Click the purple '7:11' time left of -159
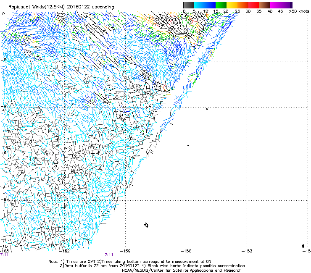Viewport: 311px width, 273px height. tap(109, 255)
